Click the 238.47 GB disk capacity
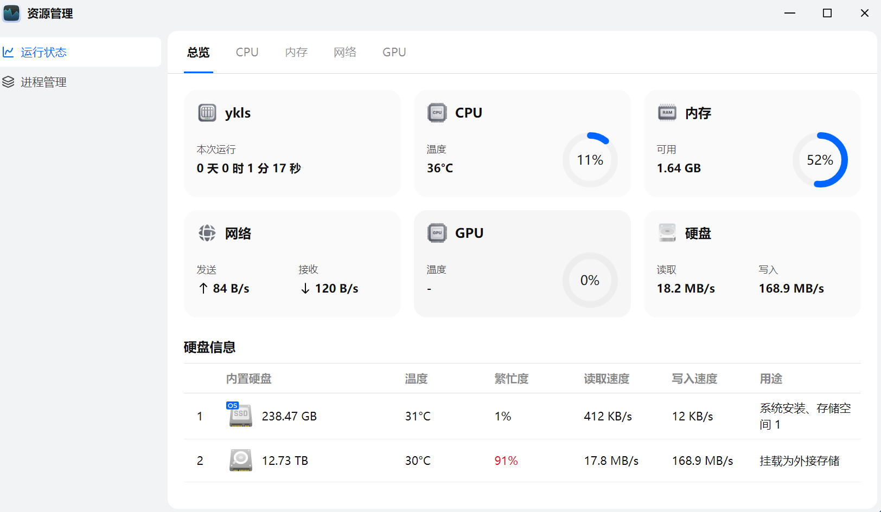Image resolution: width=881 pixels, height=512 pixels. click(x=289, y=416)
